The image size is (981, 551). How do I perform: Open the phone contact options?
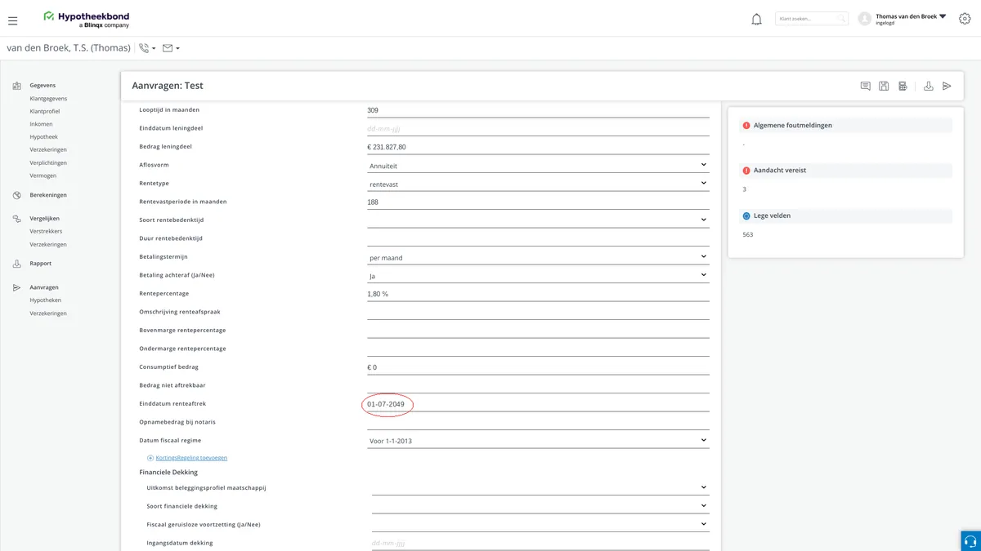pyautogui.click(x=147, y=48)
